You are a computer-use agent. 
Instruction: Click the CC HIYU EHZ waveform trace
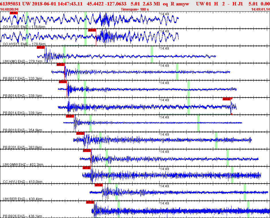point(172,176)
